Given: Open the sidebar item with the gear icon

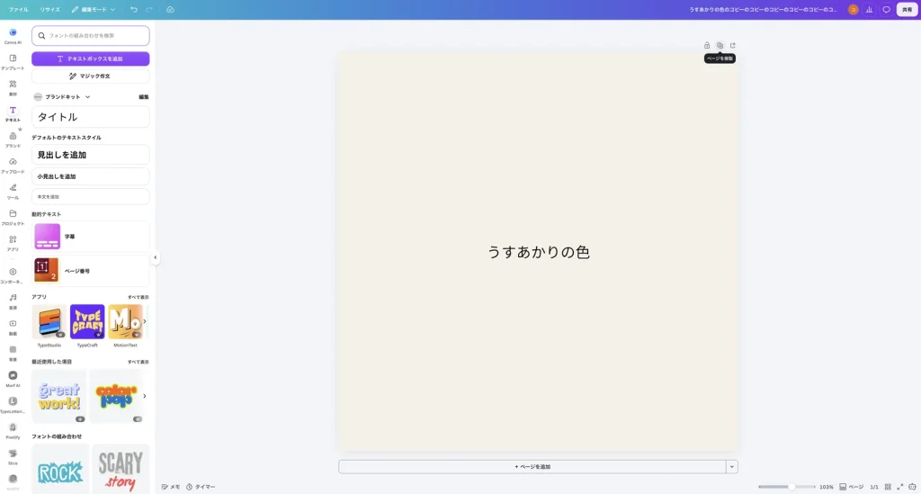Looking at the screenshot, I should 13,275.
